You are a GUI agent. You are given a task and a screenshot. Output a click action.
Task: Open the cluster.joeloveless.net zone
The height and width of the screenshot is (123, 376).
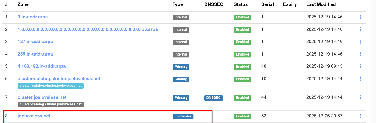(x=42, y=97)
